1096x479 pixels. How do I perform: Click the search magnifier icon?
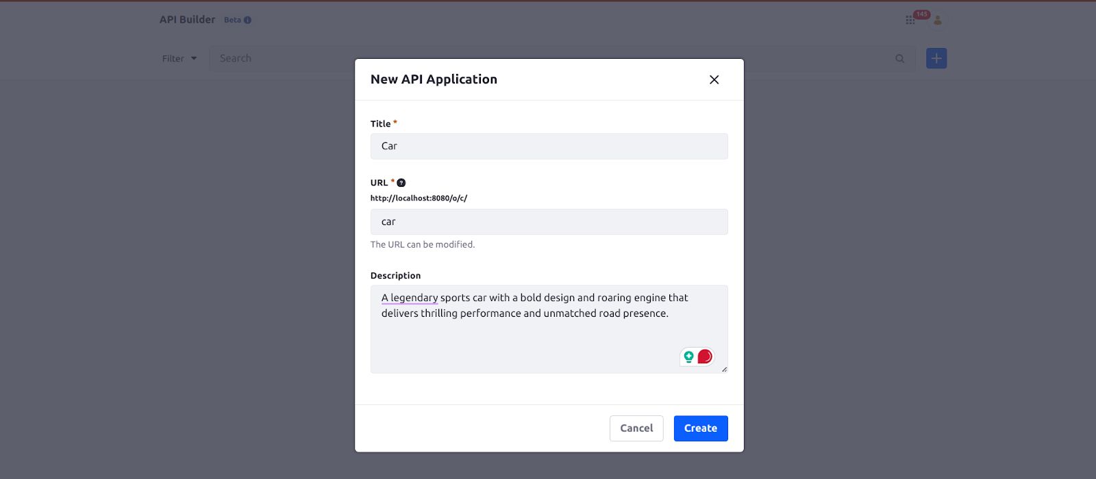click(900, 59)
